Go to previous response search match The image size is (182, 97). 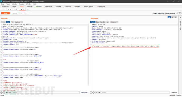97,93
